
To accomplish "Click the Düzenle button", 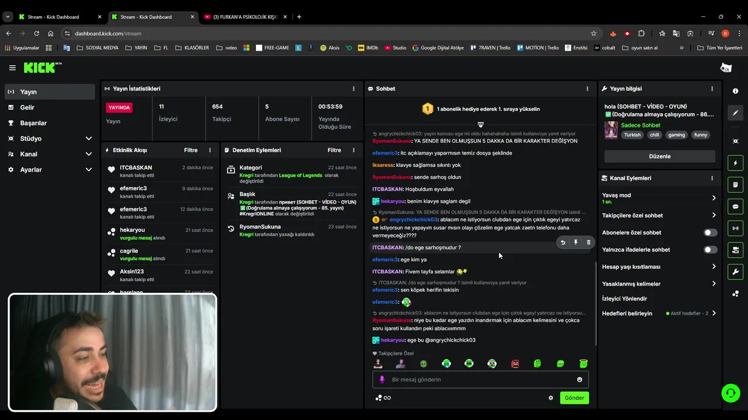I will [660, 156].
